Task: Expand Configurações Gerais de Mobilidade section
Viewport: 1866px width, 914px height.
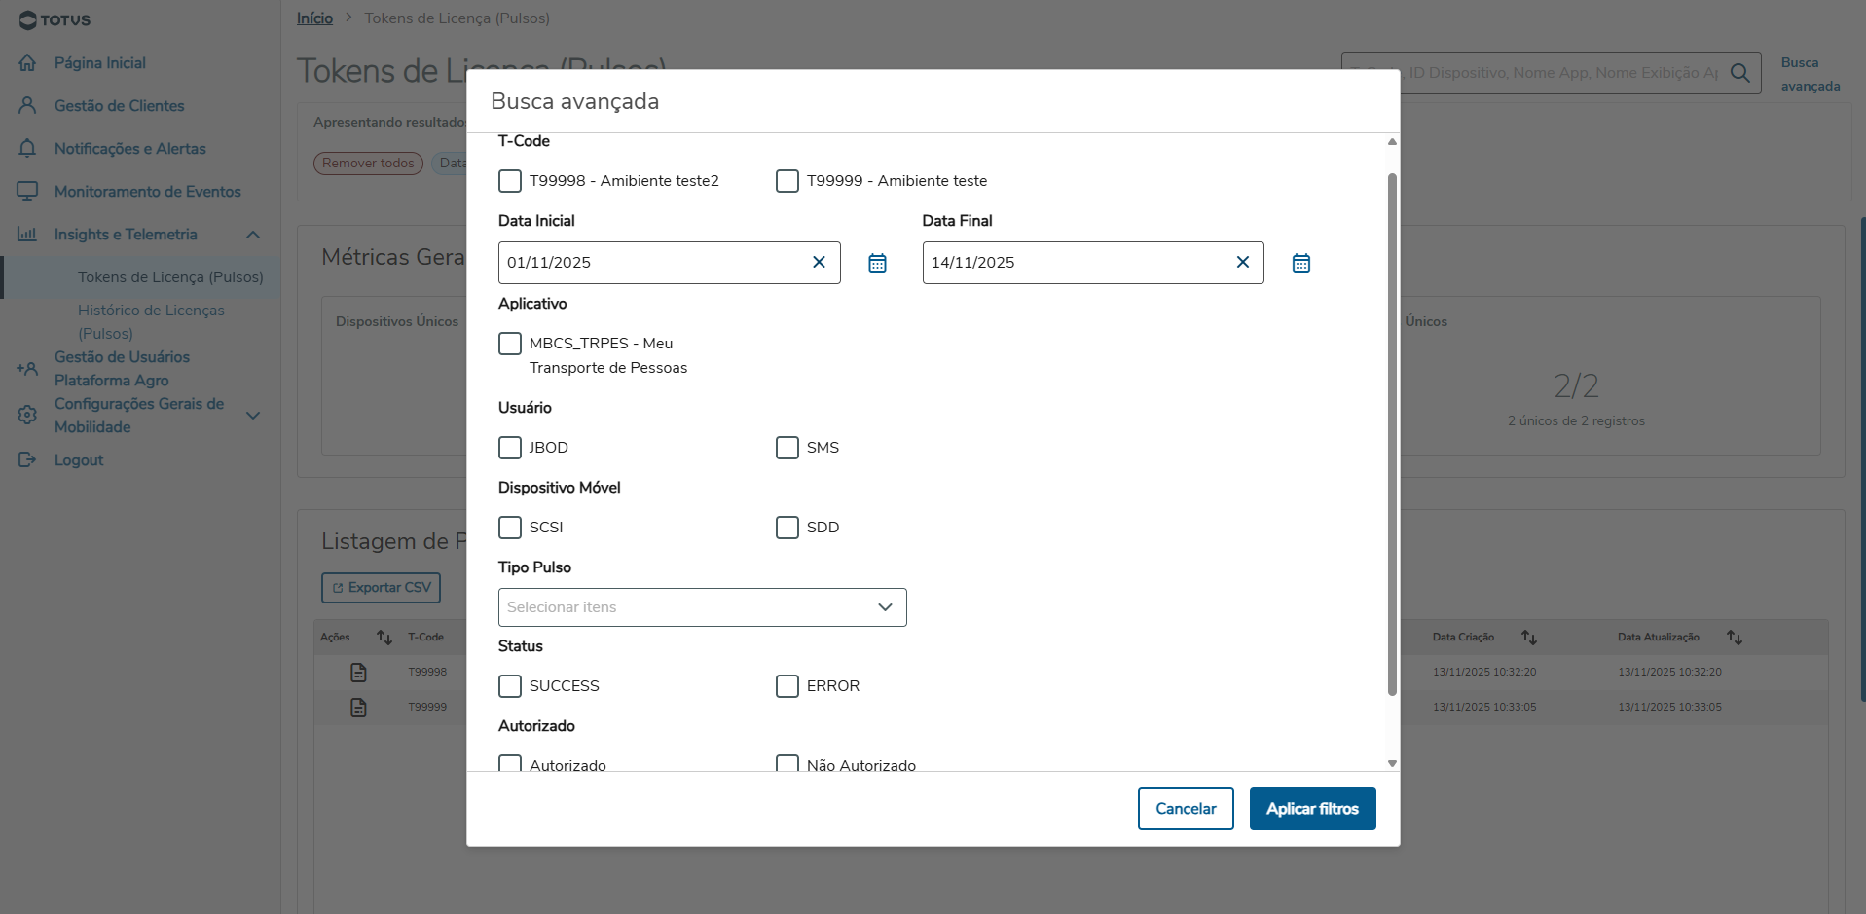Action: pyautogui.click(x=253, y=416)
